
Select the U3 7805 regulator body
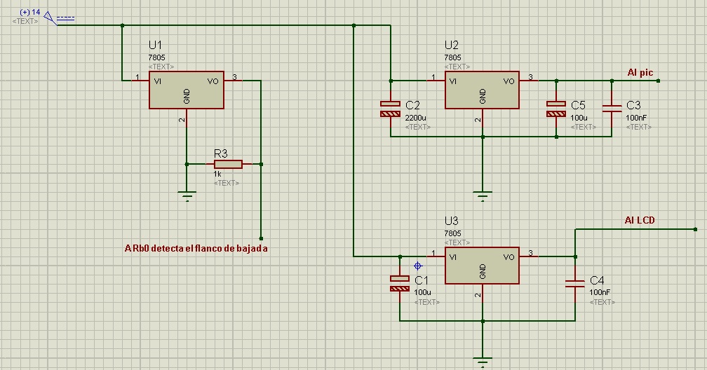click(x=482, y=266)
